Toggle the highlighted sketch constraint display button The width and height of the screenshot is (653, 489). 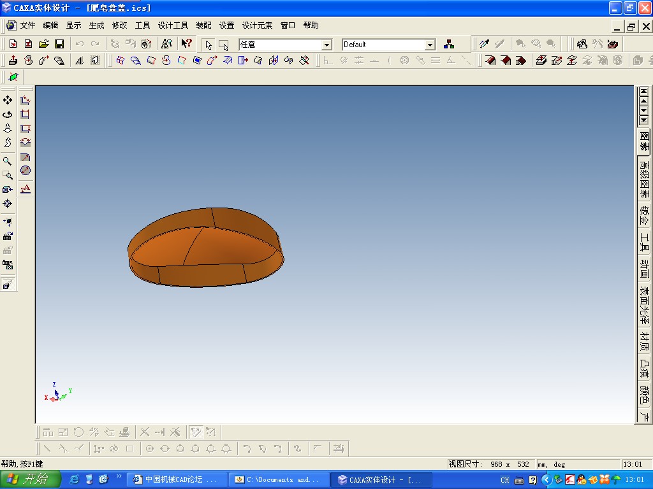click(x=195, y=432)
